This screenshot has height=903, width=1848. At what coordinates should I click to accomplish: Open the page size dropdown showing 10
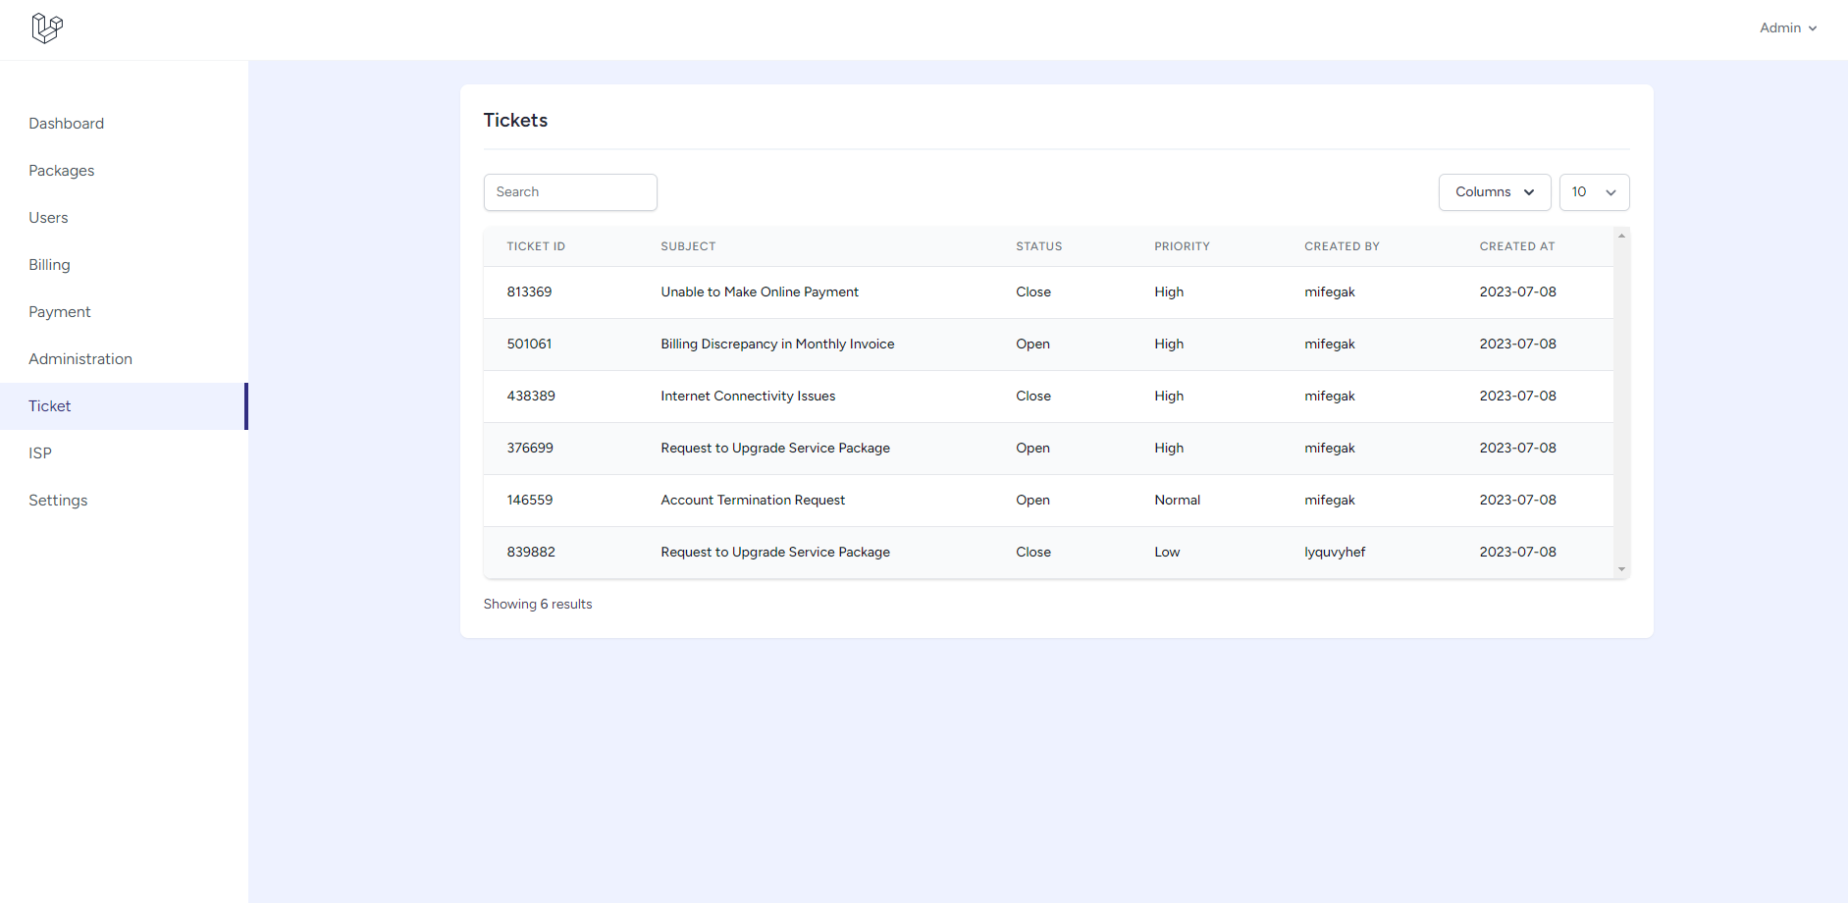coord(1594,191)
